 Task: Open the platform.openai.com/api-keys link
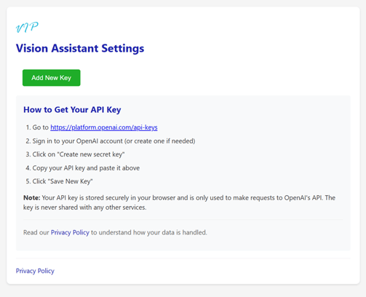tap(104, 127)
